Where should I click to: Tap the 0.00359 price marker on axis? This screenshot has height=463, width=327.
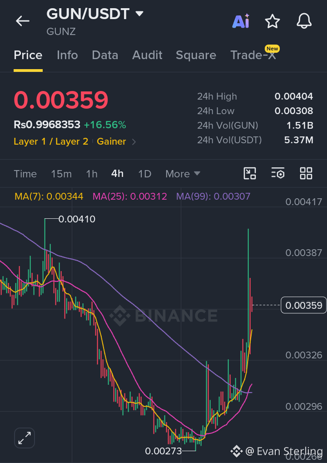(x=304, y=305)
